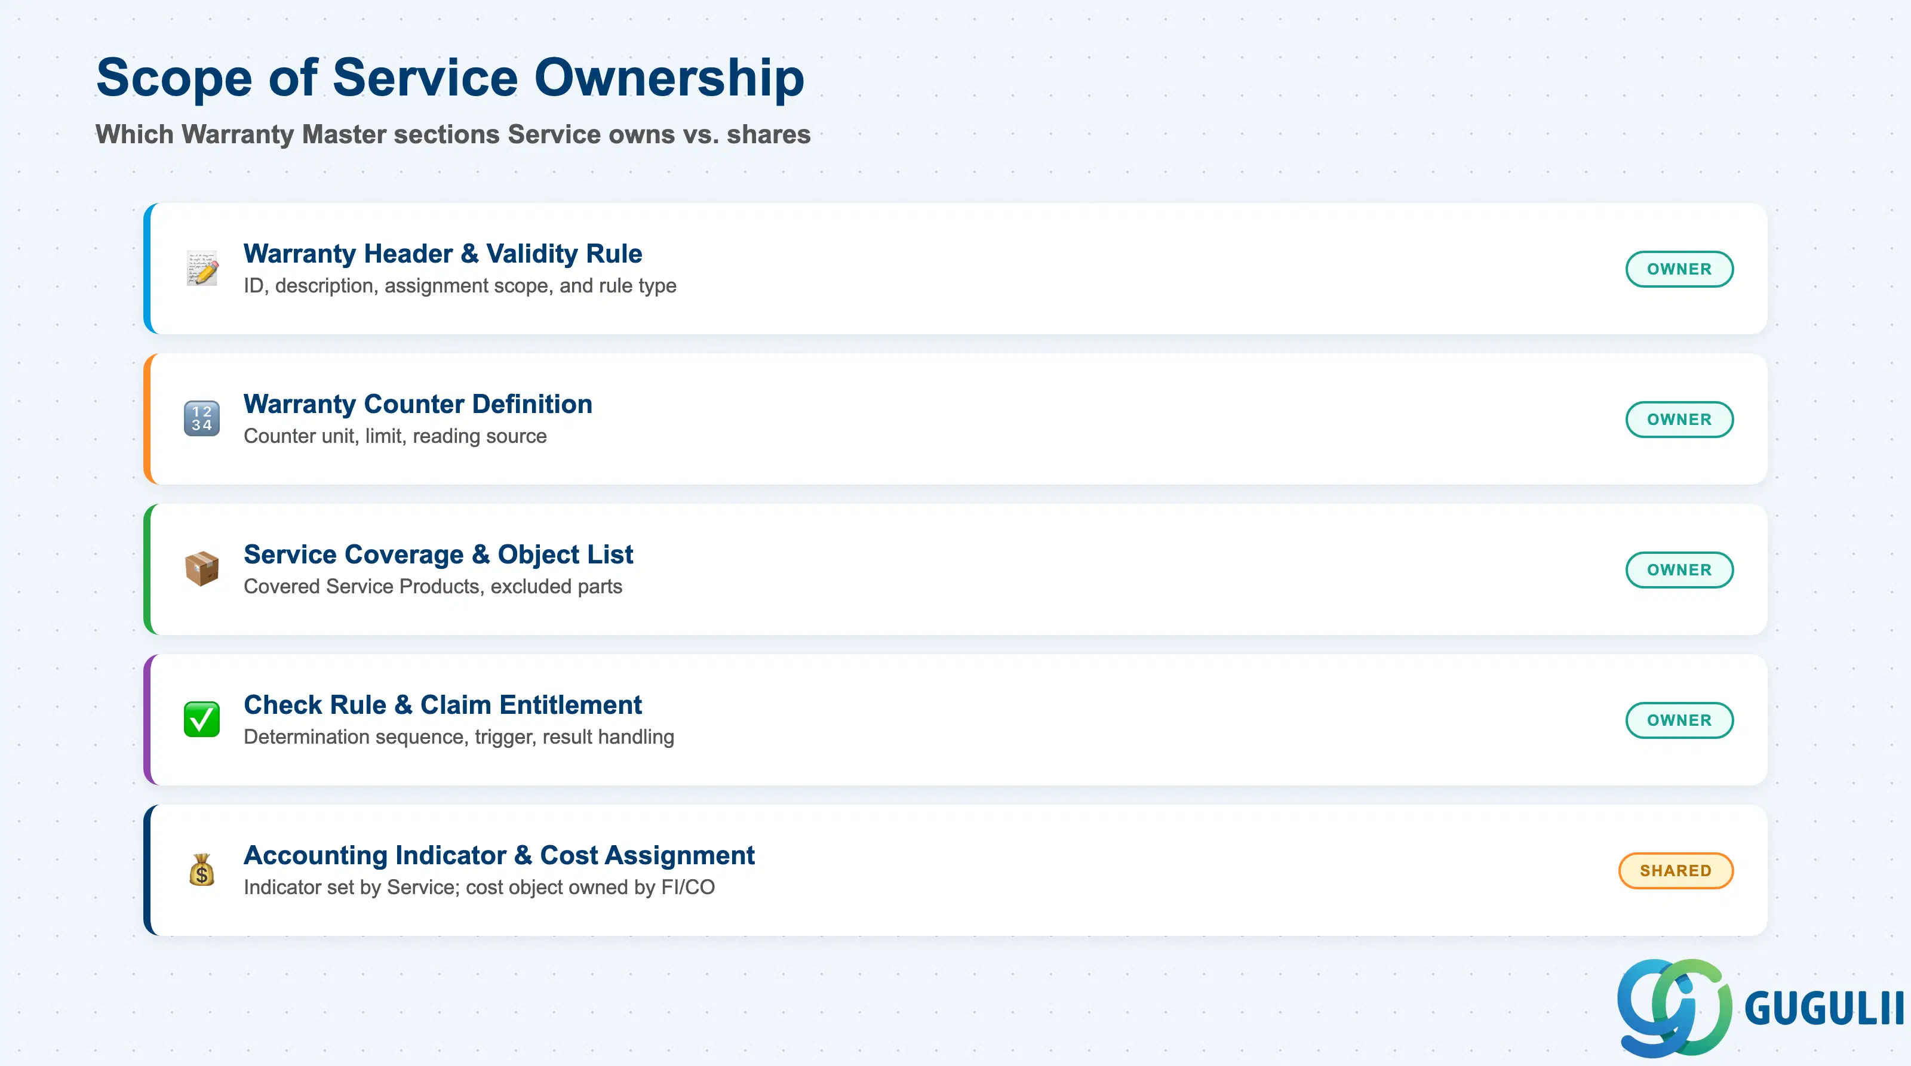The width and height of the screenshot is (1911, 1066).
Task: Click the Scope of Service Ownership heading
Action: point(450,77)
